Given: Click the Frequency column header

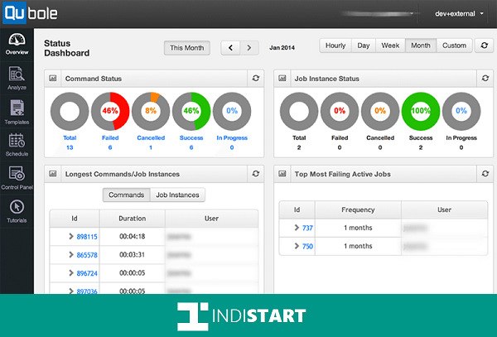Looking at the screenshot, I should (358, 209).
